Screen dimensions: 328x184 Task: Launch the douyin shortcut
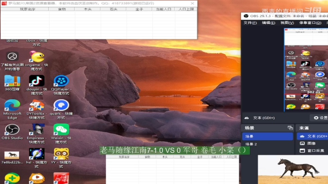coord(36,81)
